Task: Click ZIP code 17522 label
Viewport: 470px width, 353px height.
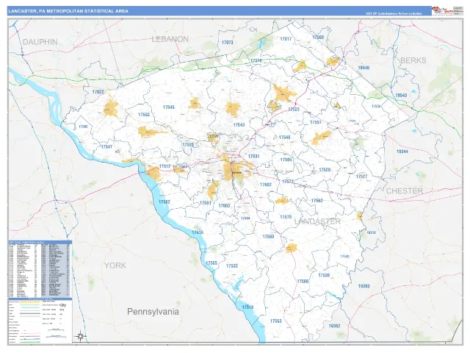Action: pyautogui.click(x=294, y=110)
